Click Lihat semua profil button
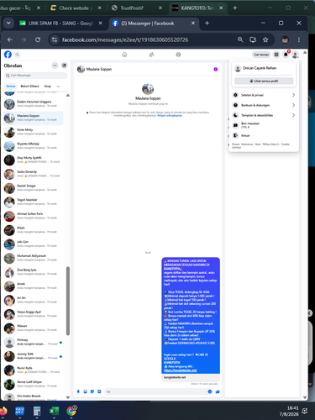The image size is (315, 420). click(264, 81)
